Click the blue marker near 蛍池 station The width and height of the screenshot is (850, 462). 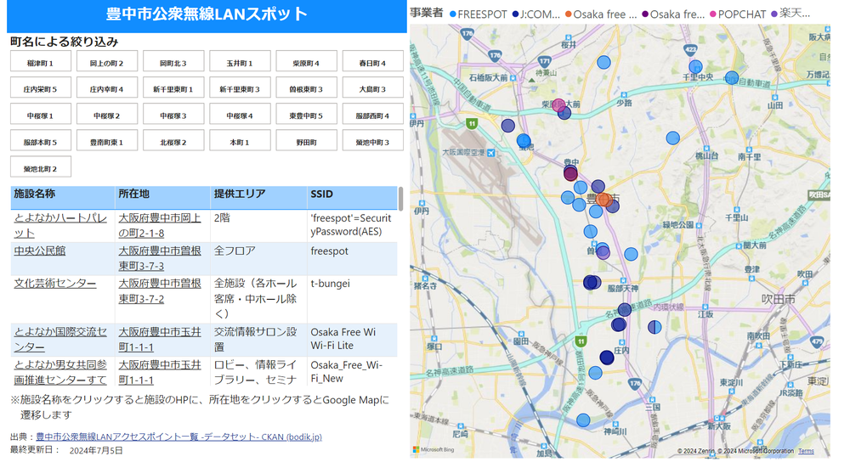524,141
